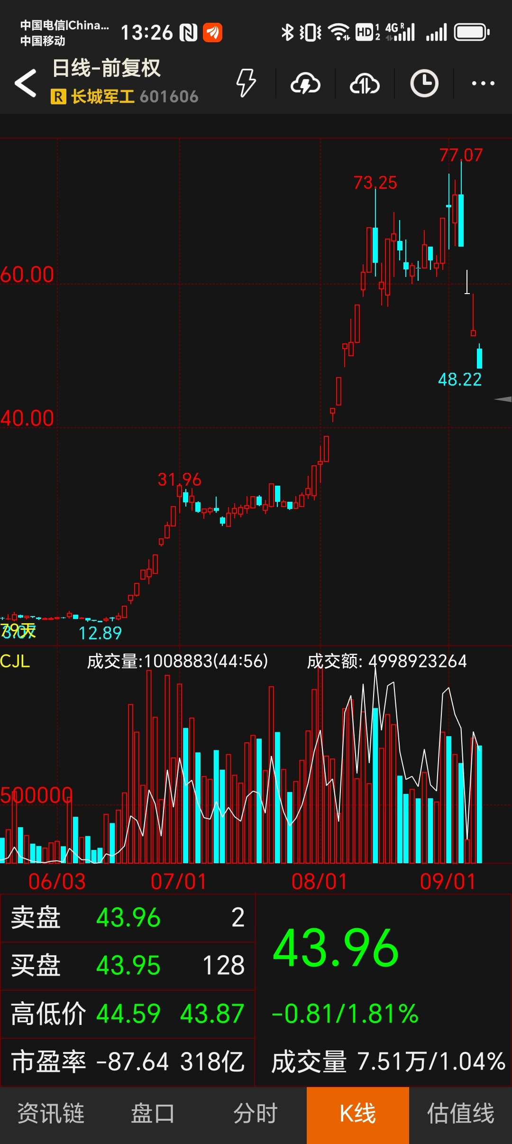512x1144 pixels.
Task: Tap the 成交额: 4998923264 readout
Action: pos(387,661)
